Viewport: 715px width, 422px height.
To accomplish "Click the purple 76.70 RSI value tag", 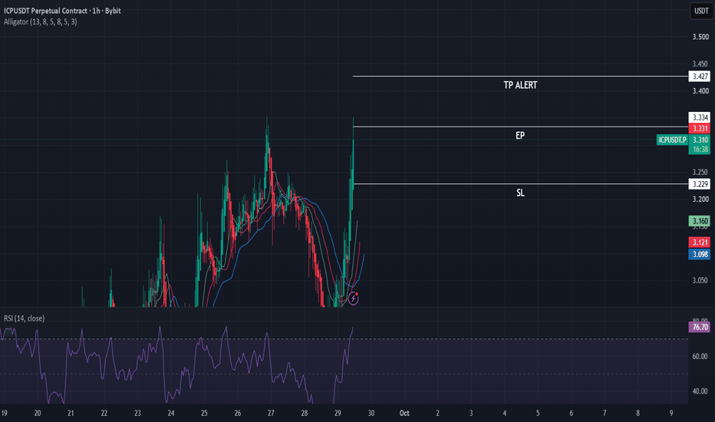I will tap(700, 327).
